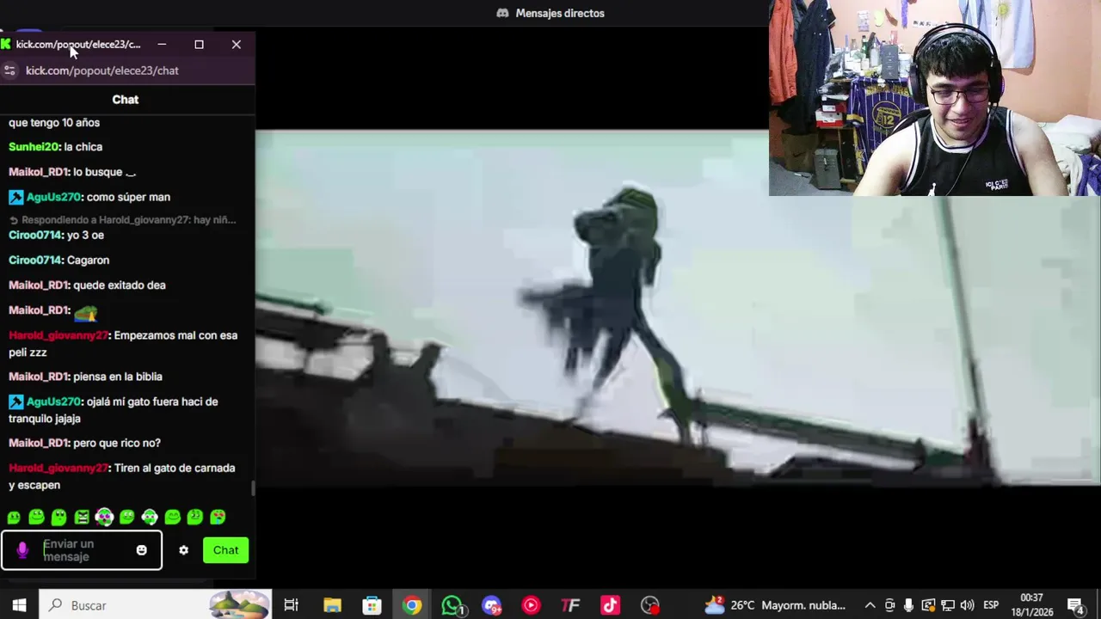Click the kick.com/popout/elece23/chat address bar
1101x619 pixels.
click(x=102, y=70)
